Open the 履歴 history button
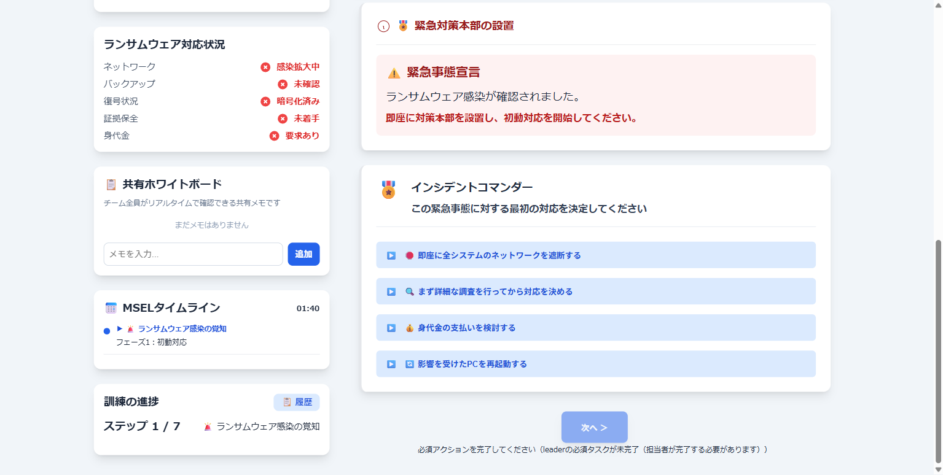This screenshot has height=475, width=943. pyautogui.click(x=297, y=402)
